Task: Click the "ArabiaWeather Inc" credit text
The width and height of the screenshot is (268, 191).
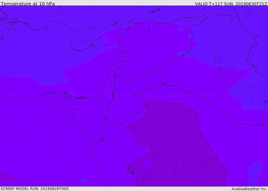Action: tap(249, 189)
